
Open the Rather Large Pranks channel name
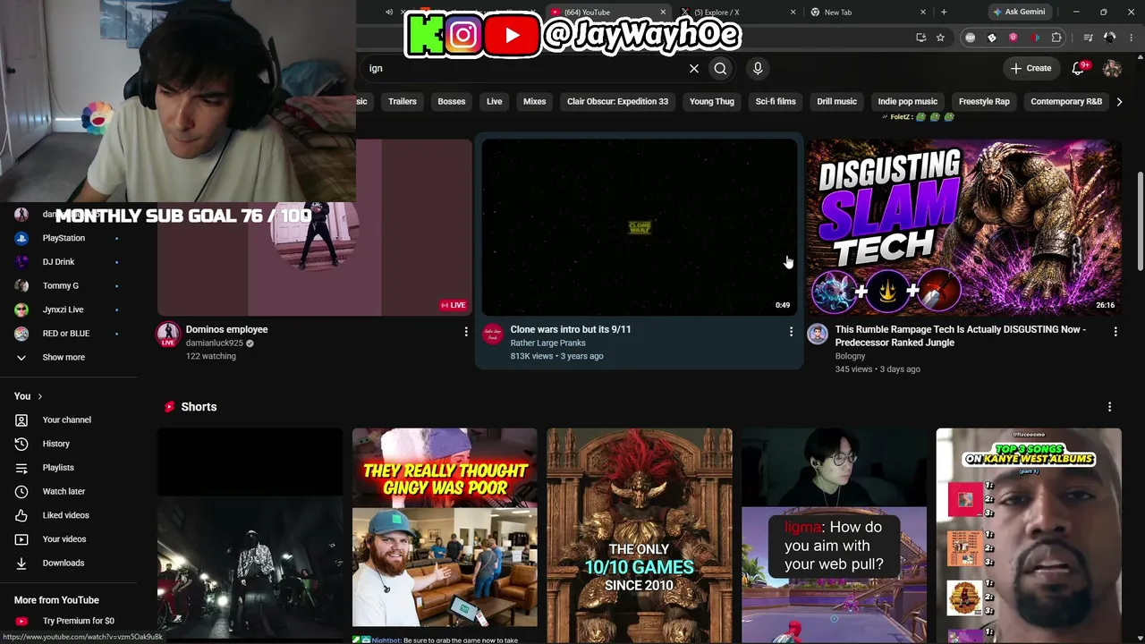click(x=547, y=343)
